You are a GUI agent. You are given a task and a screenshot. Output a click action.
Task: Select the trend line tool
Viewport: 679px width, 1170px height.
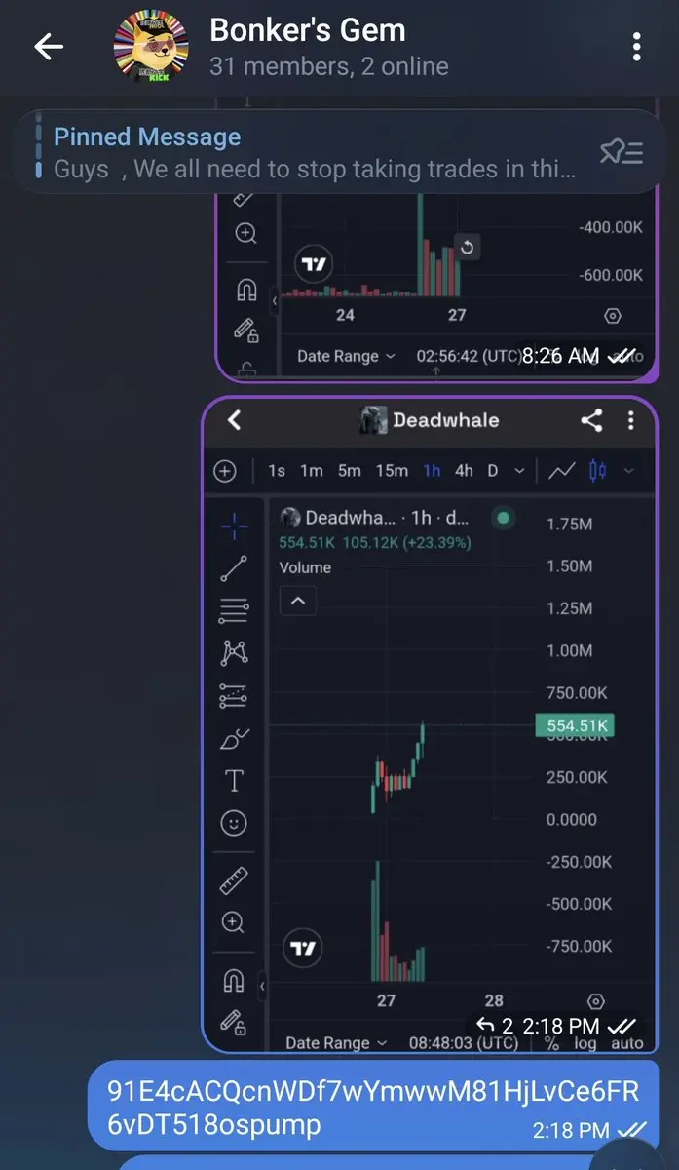[234, 568]
